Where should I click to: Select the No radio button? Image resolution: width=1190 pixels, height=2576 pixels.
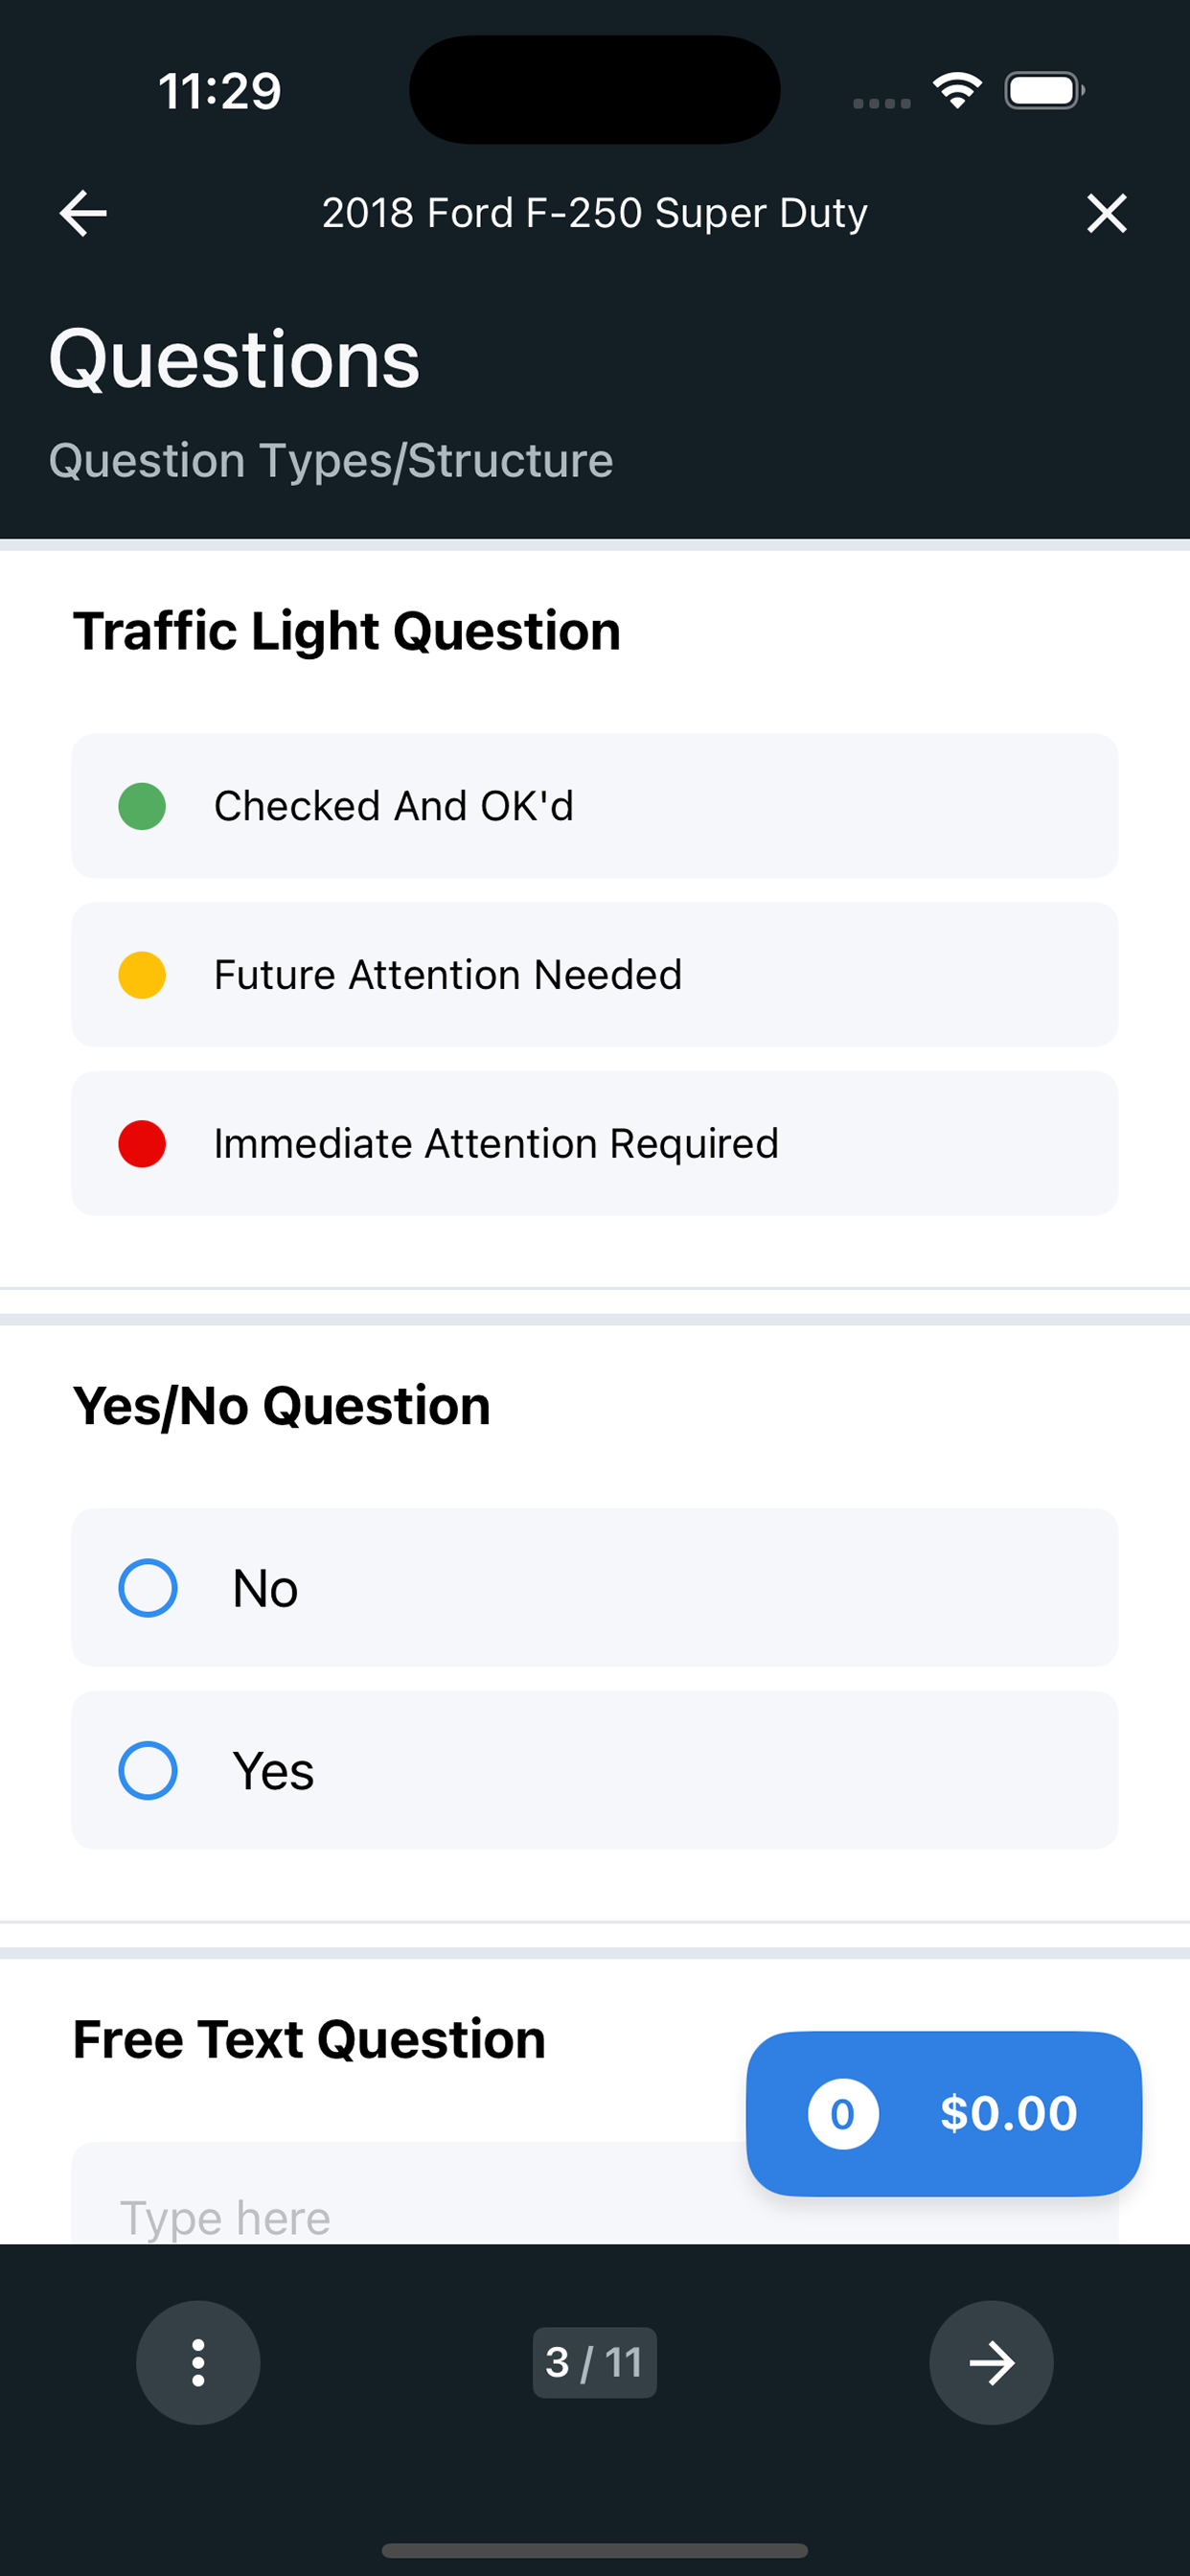point(148,1587)
